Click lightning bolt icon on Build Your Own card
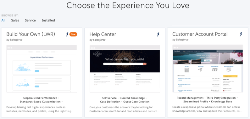 point(67,34)
